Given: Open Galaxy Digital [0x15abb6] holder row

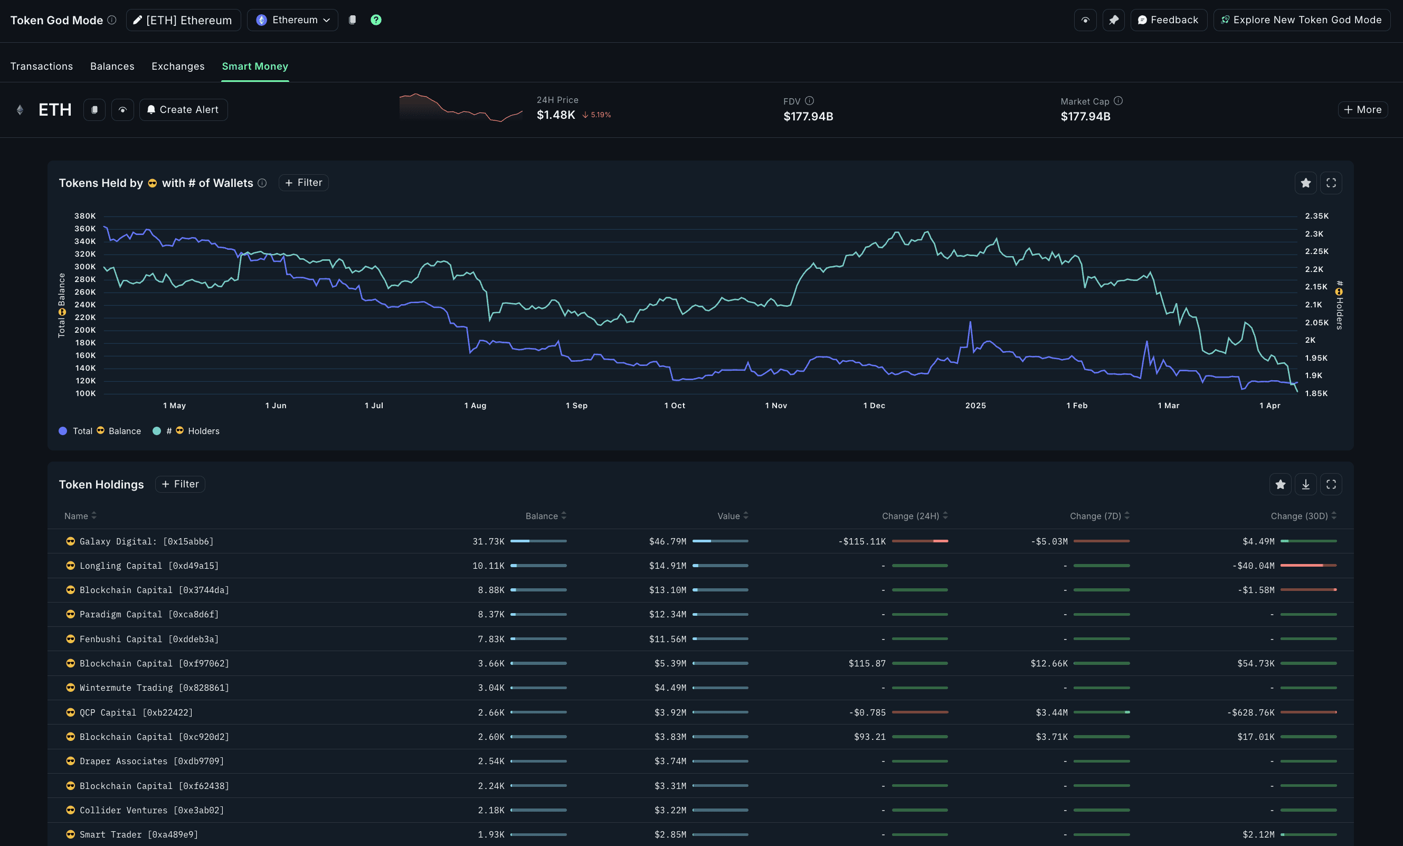Looking at the screenshot, I should coord(146,541).
